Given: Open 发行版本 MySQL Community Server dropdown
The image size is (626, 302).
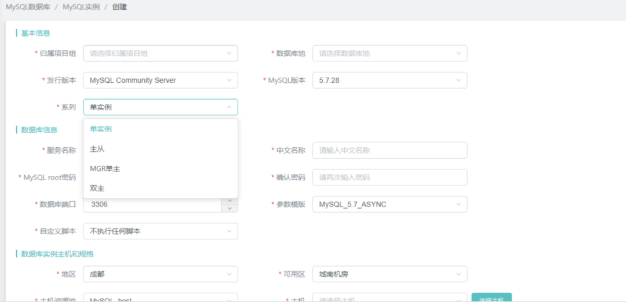Looking at the screenshot, I should click(x=160, y=81).
